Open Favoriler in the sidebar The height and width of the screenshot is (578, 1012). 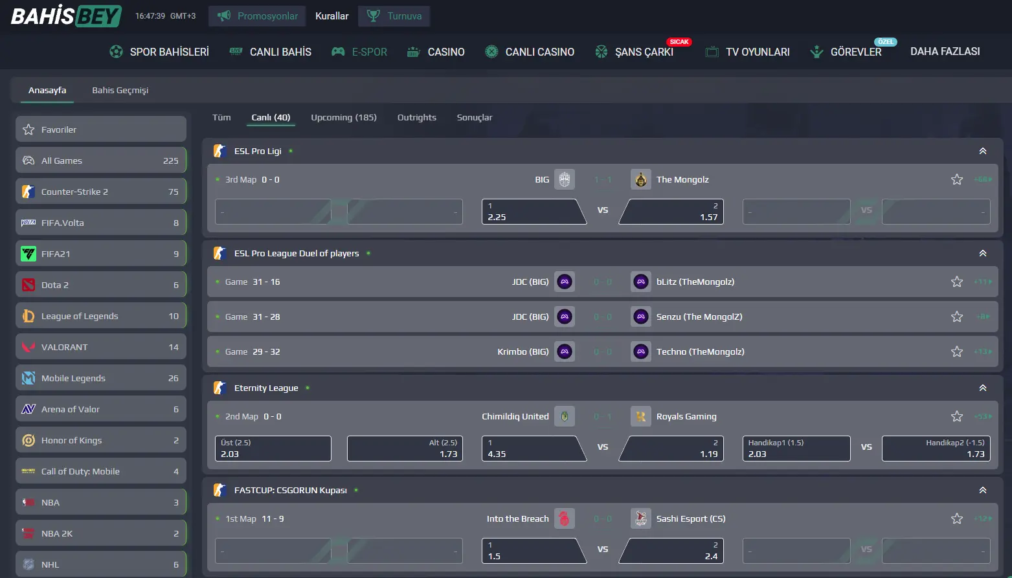pyautogui.click(x=101, y=129)
